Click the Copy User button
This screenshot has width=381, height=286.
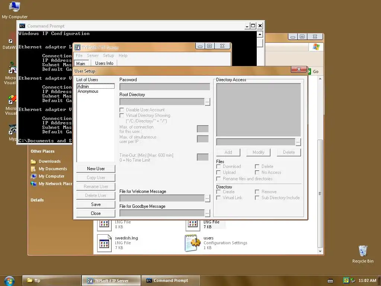(x=96, y=178)
